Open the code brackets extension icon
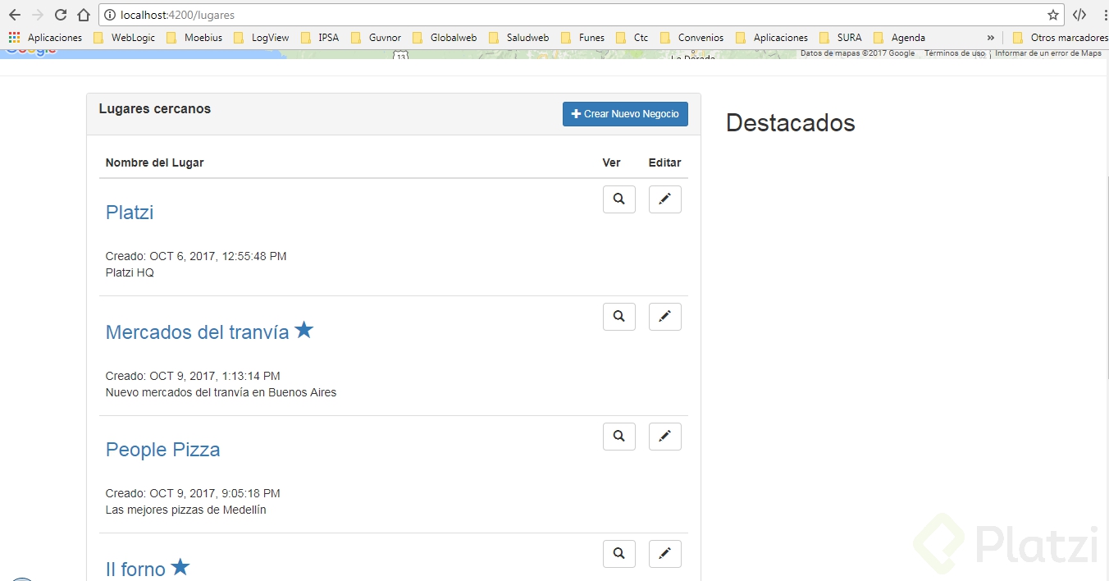 pos(1079,15)
